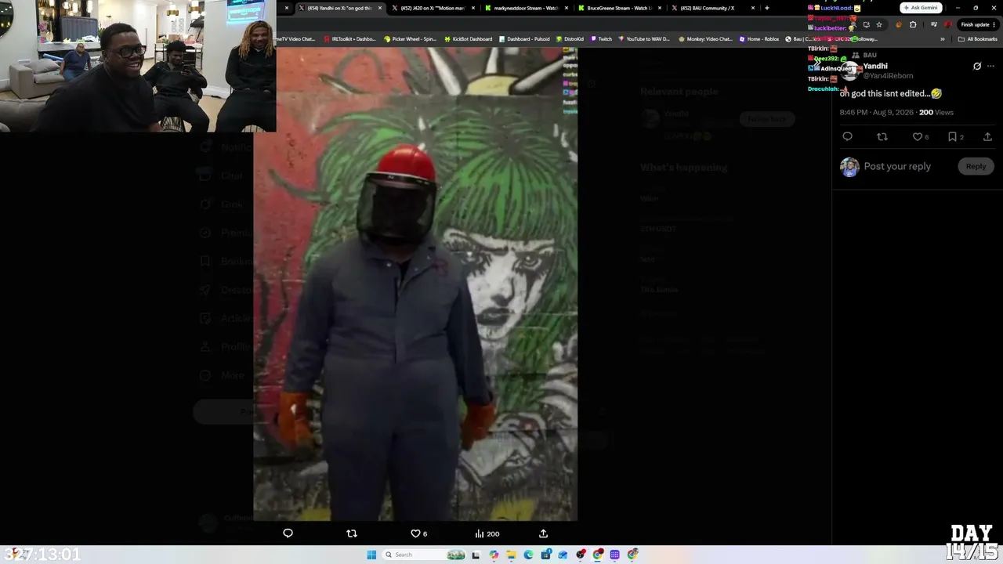Click the Ask Gemini button
Viewport: 1003px width, 564px height.
click(x=921, y=8)
